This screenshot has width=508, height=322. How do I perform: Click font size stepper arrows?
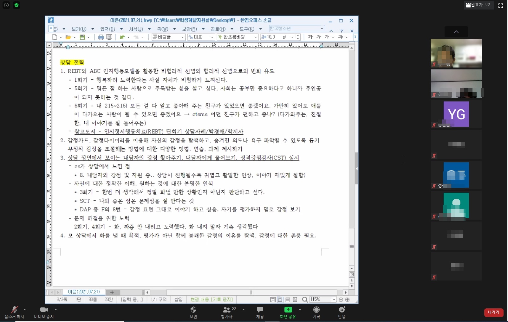coord(298,37)
